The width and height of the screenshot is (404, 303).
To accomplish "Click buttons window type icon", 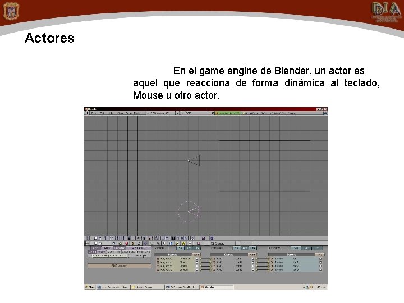I will [x=88, y=244].
